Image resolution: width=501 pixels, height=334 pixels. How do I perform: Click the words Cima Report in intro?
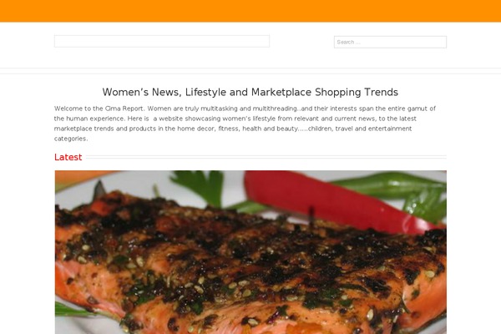point(124,109)
